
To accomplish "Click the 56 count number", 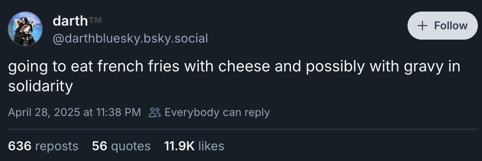I will click(100, 146).
